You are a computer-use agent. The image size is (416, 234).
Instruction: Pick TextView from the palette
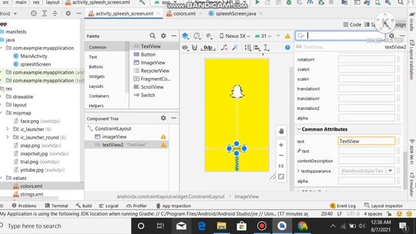click(x=150, y=46)
